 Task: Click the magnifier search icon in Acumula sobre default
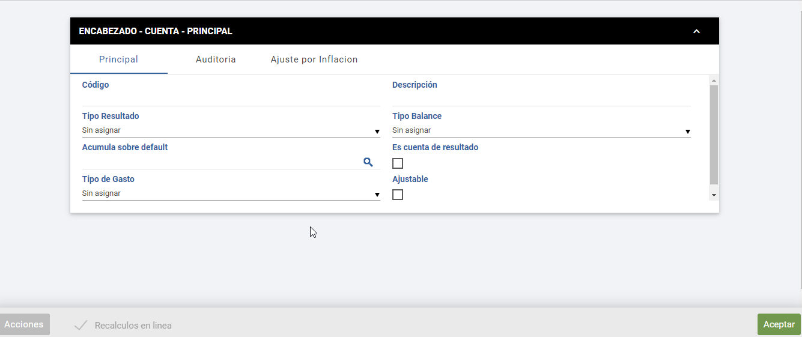[368, 162]
